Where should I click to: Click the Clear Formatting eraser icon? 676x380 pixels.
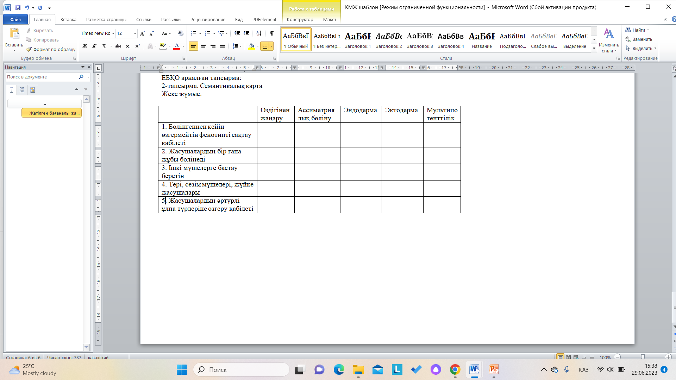pos(181,33)
